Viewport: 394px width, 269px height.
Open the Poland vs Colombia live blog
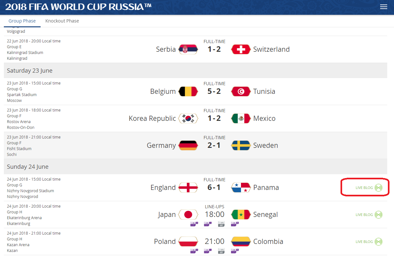click(369, 242)
